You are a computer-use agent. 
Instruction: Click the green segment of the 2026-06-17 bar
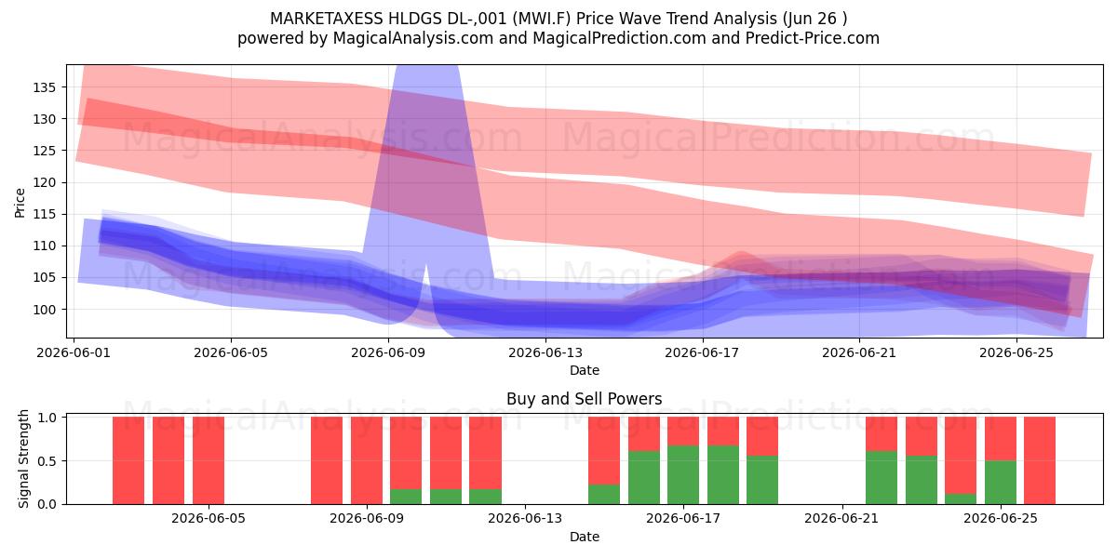point(683,474)
